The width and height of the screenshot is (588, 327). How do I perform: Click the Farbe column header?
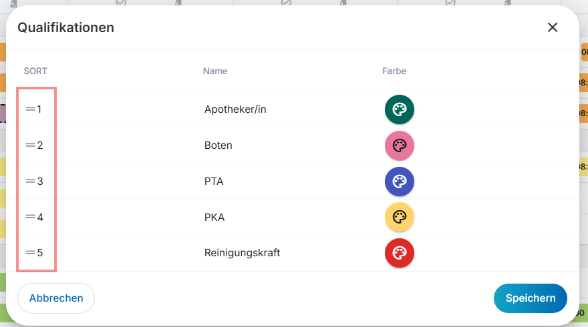(394, 71)
